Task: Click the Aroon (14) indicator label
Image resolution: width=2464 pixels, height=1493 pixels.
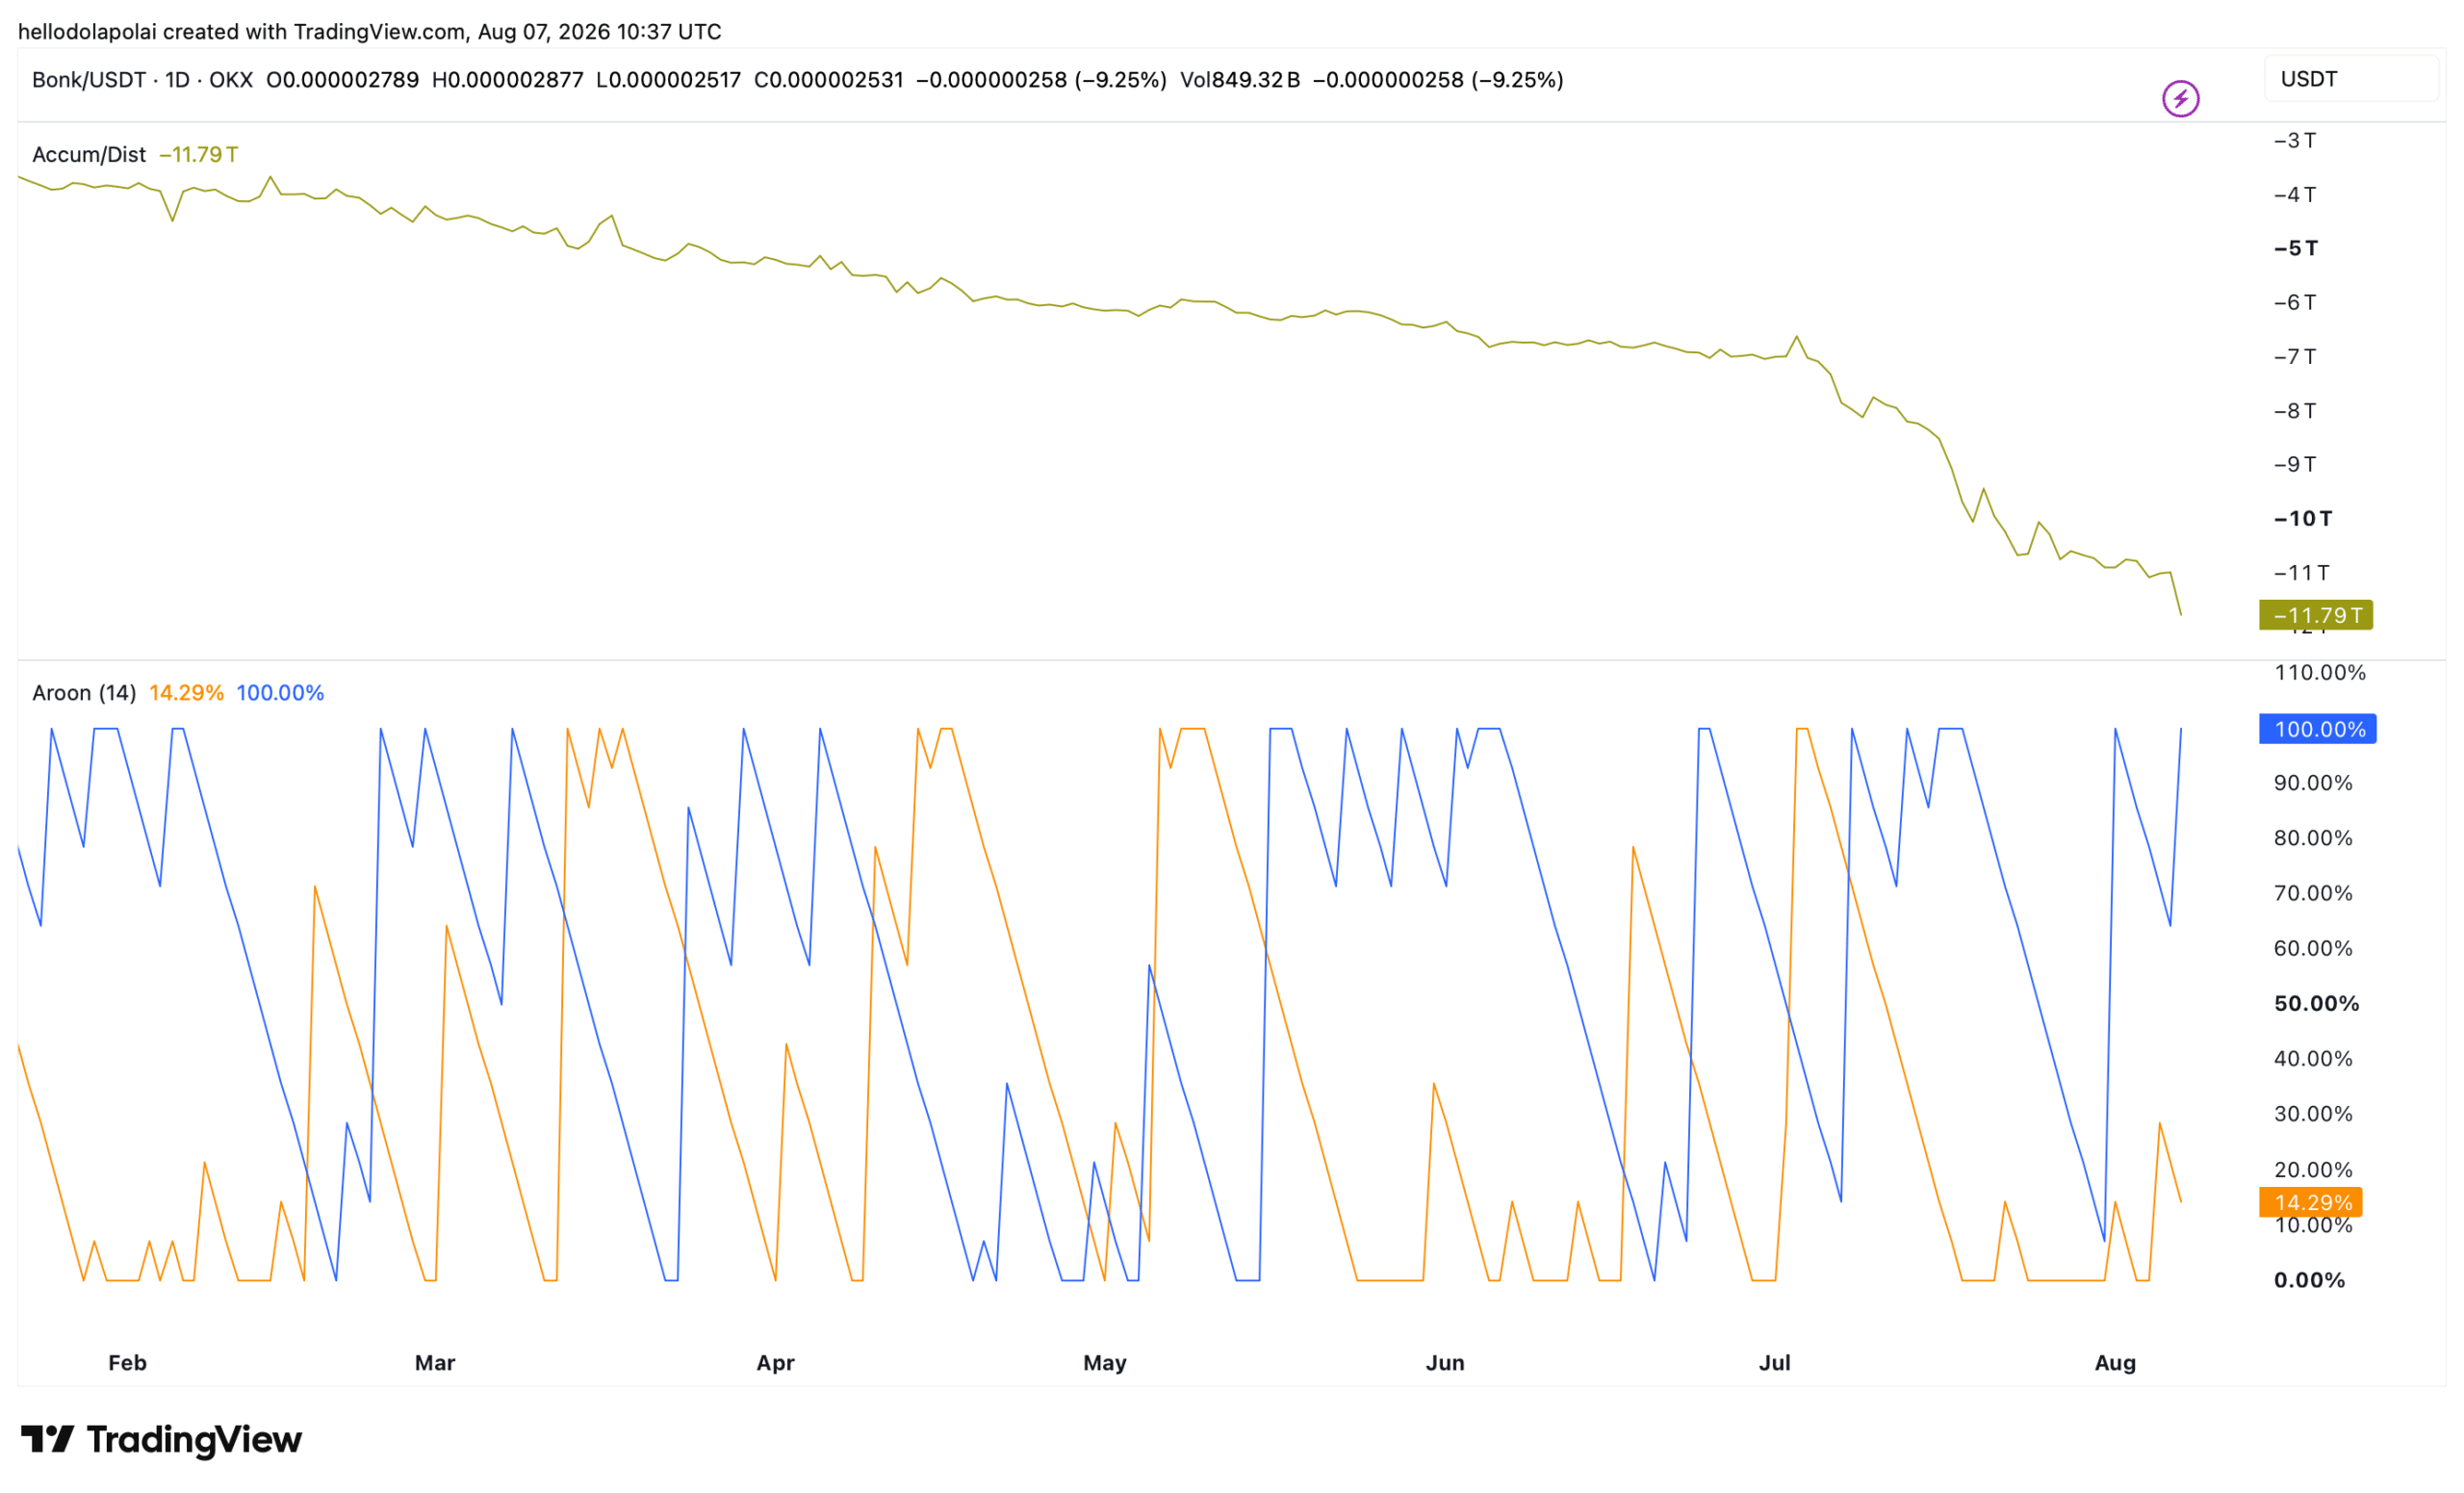Action: [x=84, y=693]
